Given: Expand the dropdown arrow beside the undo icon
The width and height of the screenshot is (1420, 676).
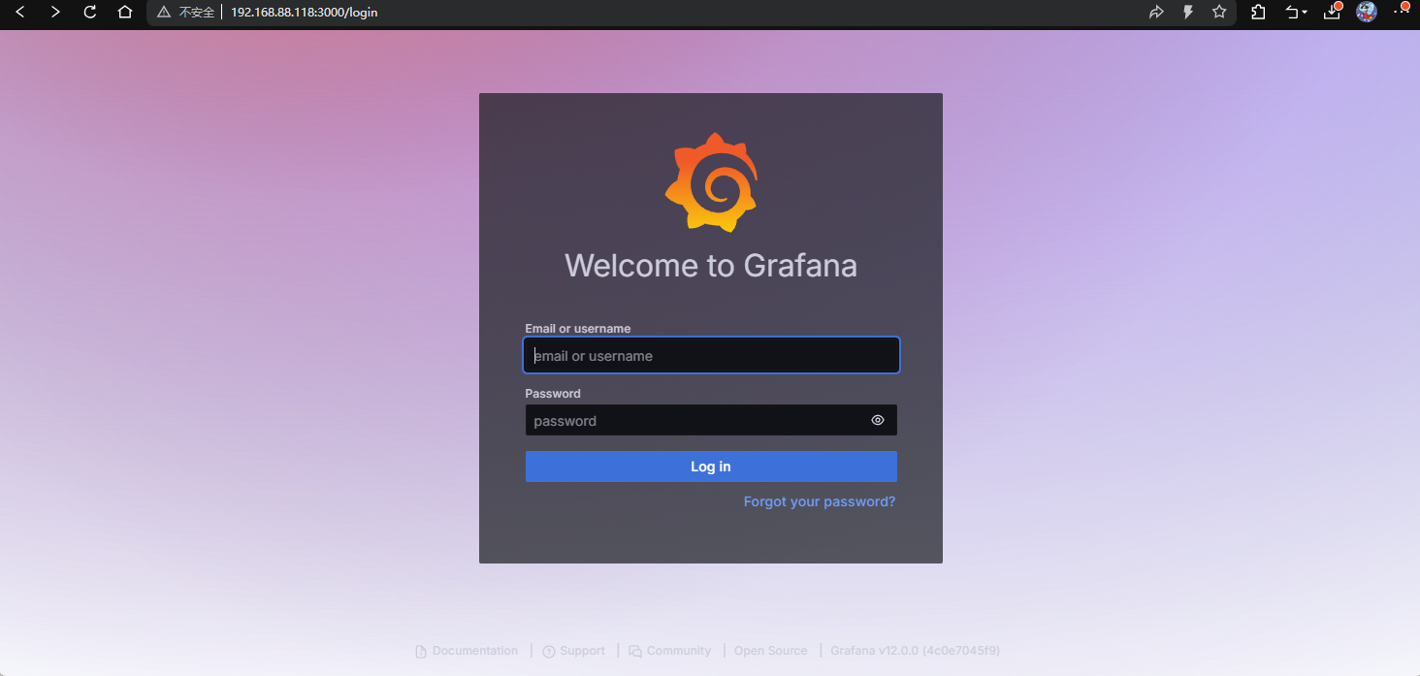Looking at the screenshot, I should pyautogui.click(x=1305, y=13).
